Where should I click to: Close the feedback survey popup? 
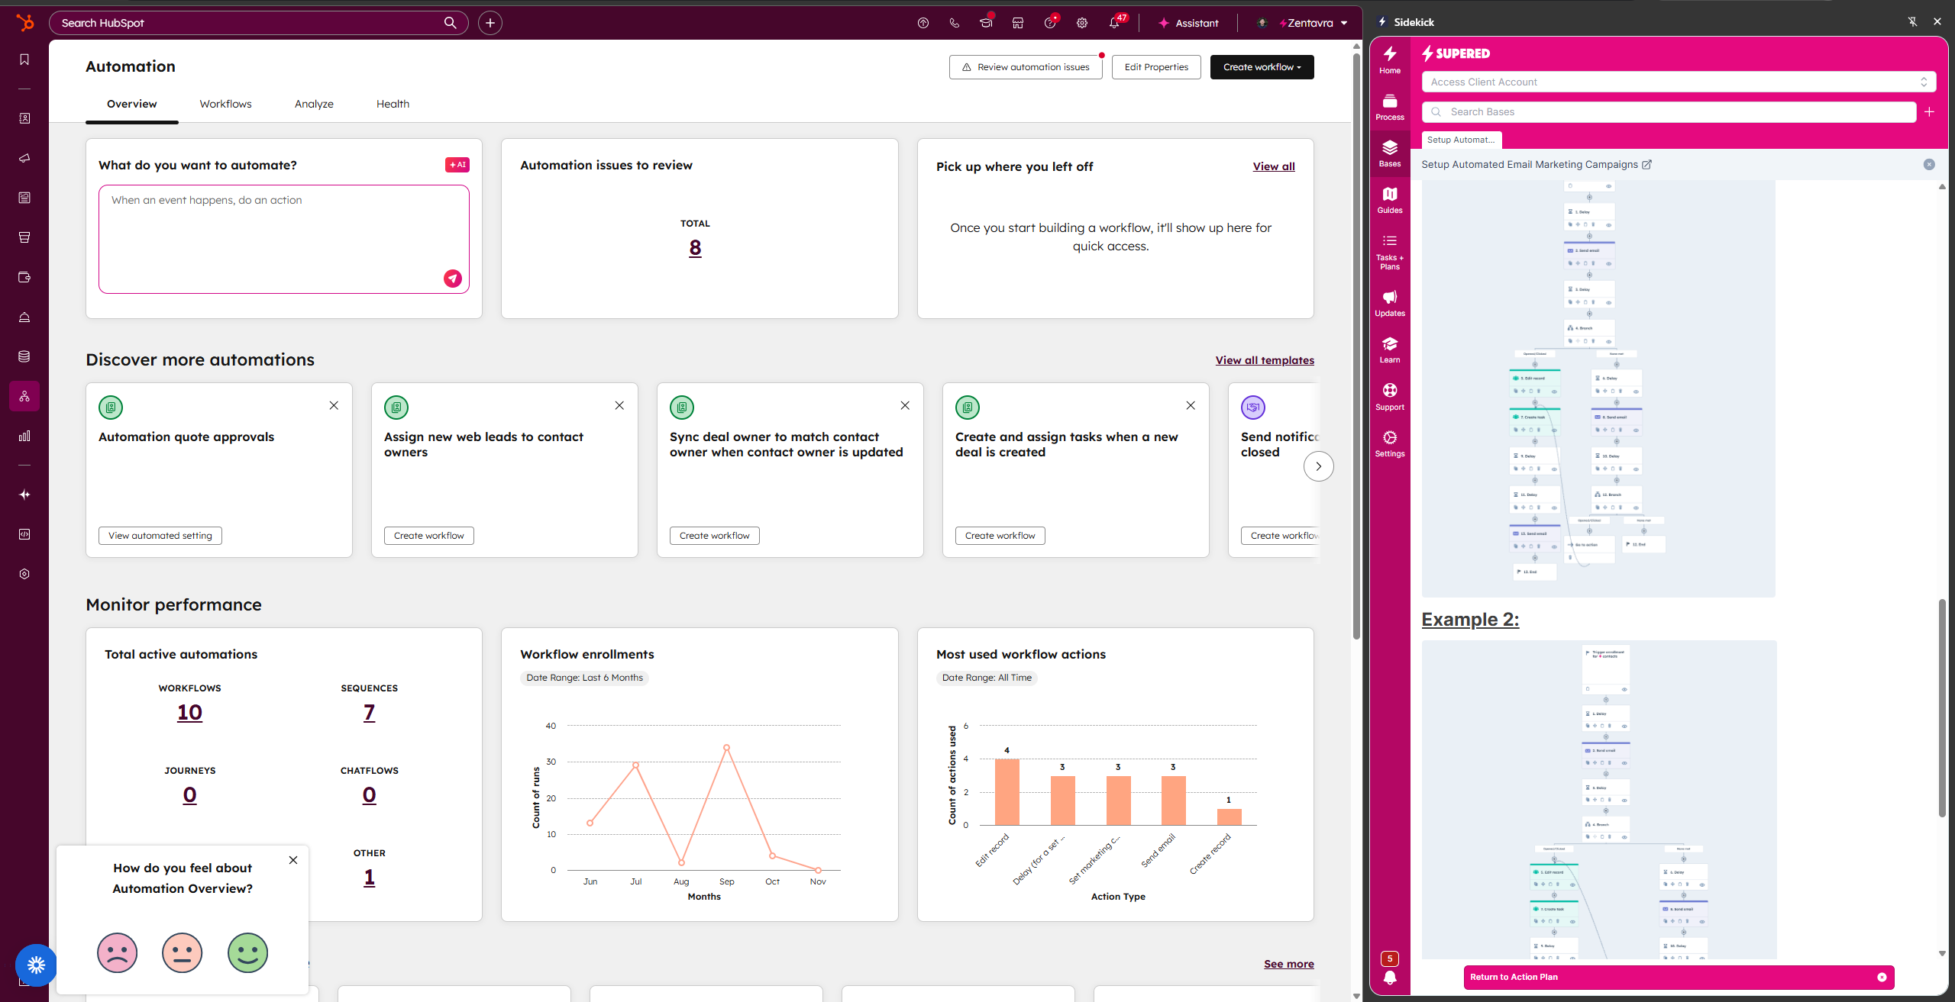293,860
